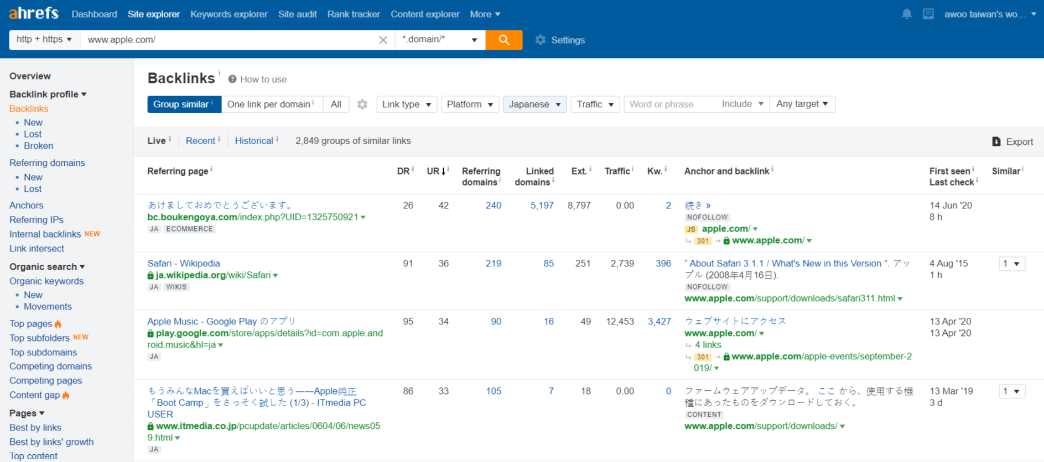The width and height of the screenshot is (1044, 462).
Task: Click the flame icon beside Top pages
Action: click(x=58, y=324)
